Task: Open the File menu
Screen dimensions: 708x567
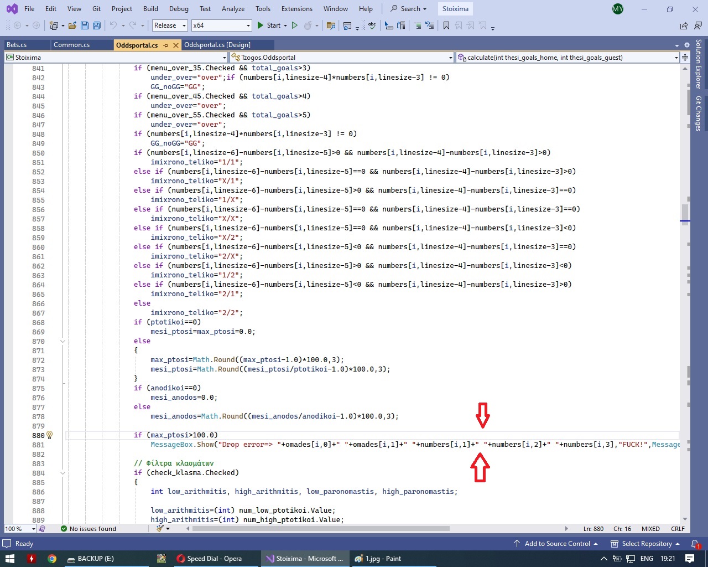Action: click(29, 9)
